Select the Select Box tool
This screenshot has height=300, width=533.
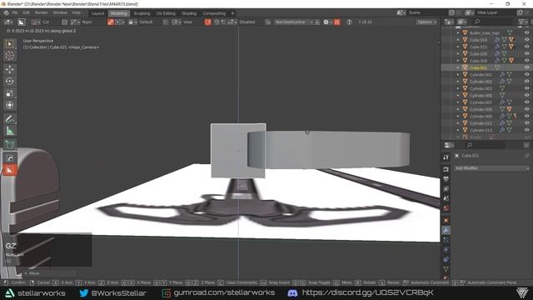[x=9, y=44]
